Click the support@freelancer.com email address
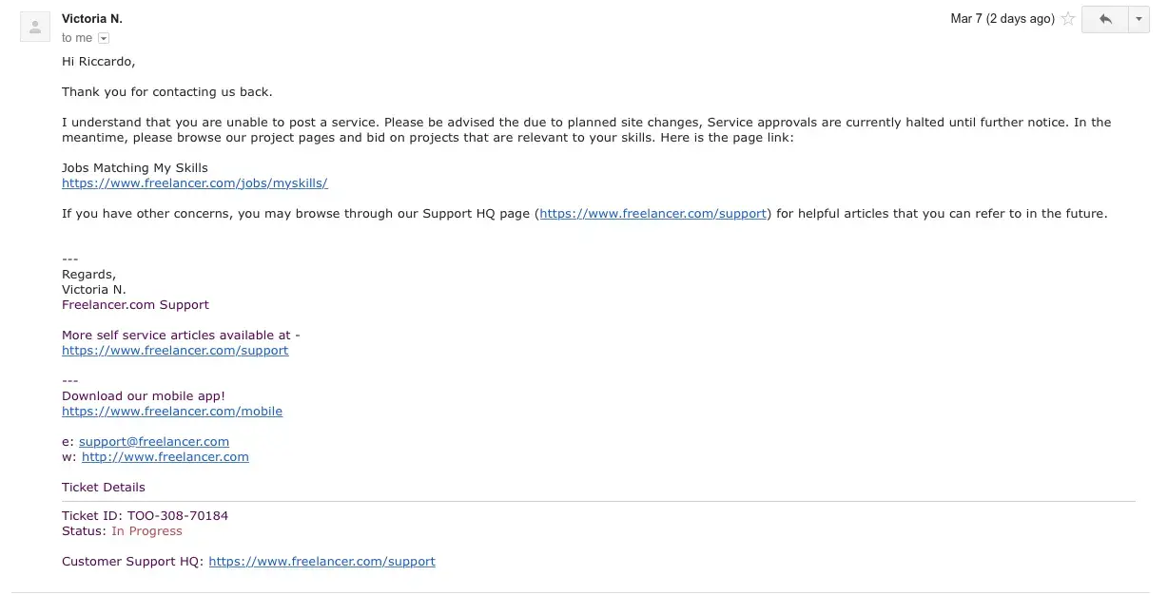1168x595 pixels. point(154,442)
